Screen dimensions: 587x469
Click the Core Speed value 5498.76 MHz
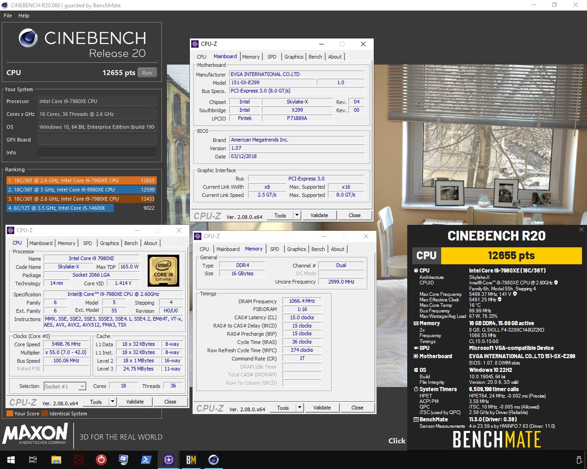(66, 344)
